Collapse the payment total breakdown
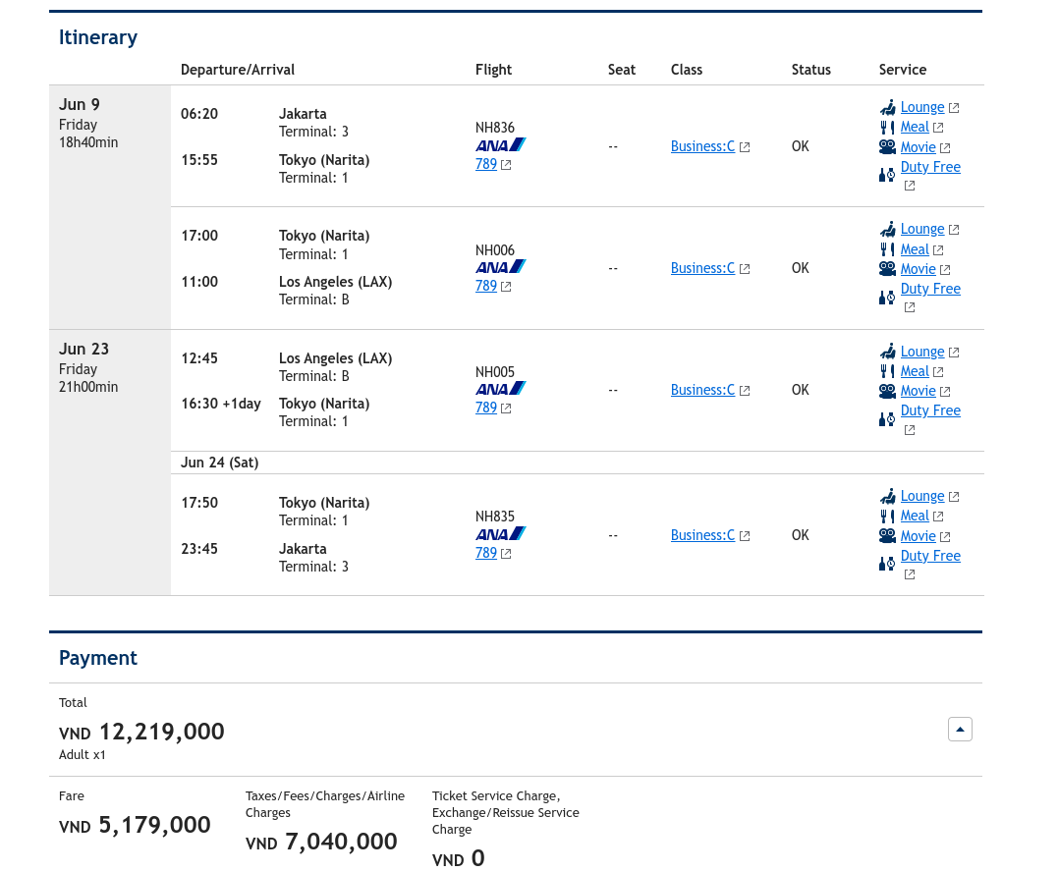The width and height of the screenshot is (1058, 872). coord(960,730)
